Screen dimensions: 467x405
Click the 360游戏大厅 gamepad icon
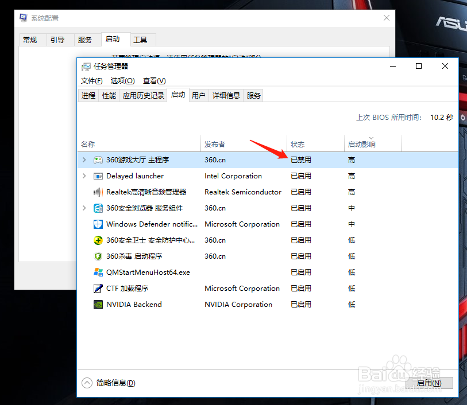(x=98, y=160)
